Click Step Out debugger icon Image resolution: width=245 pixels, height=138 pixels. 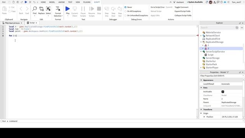pyautogui.click(x=120, y=9)
